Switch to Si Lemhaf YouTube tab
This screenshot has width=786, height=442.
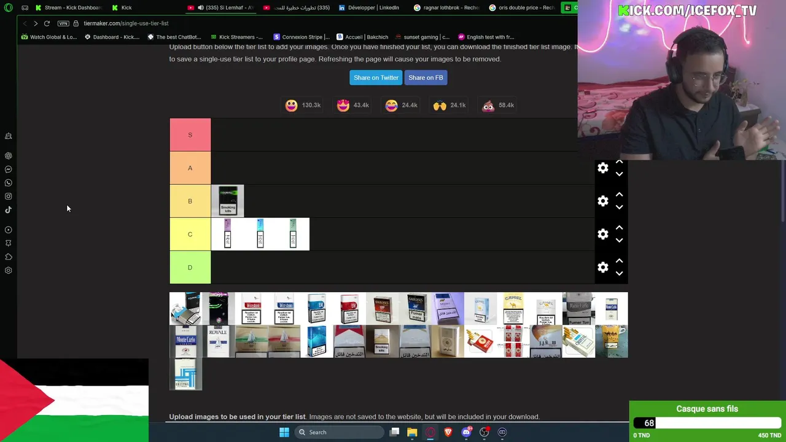221,7
